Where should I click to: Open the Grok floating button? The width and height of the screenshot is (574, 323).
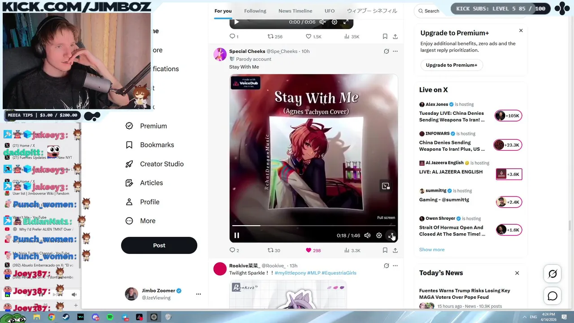point(552,274)
